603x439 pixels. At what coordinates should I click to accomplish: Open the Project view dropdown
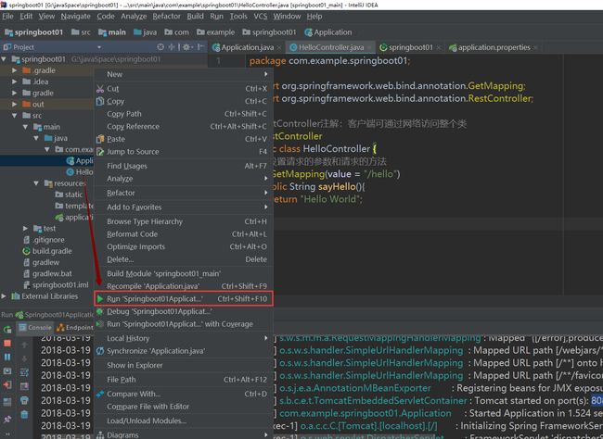point(99,47)
